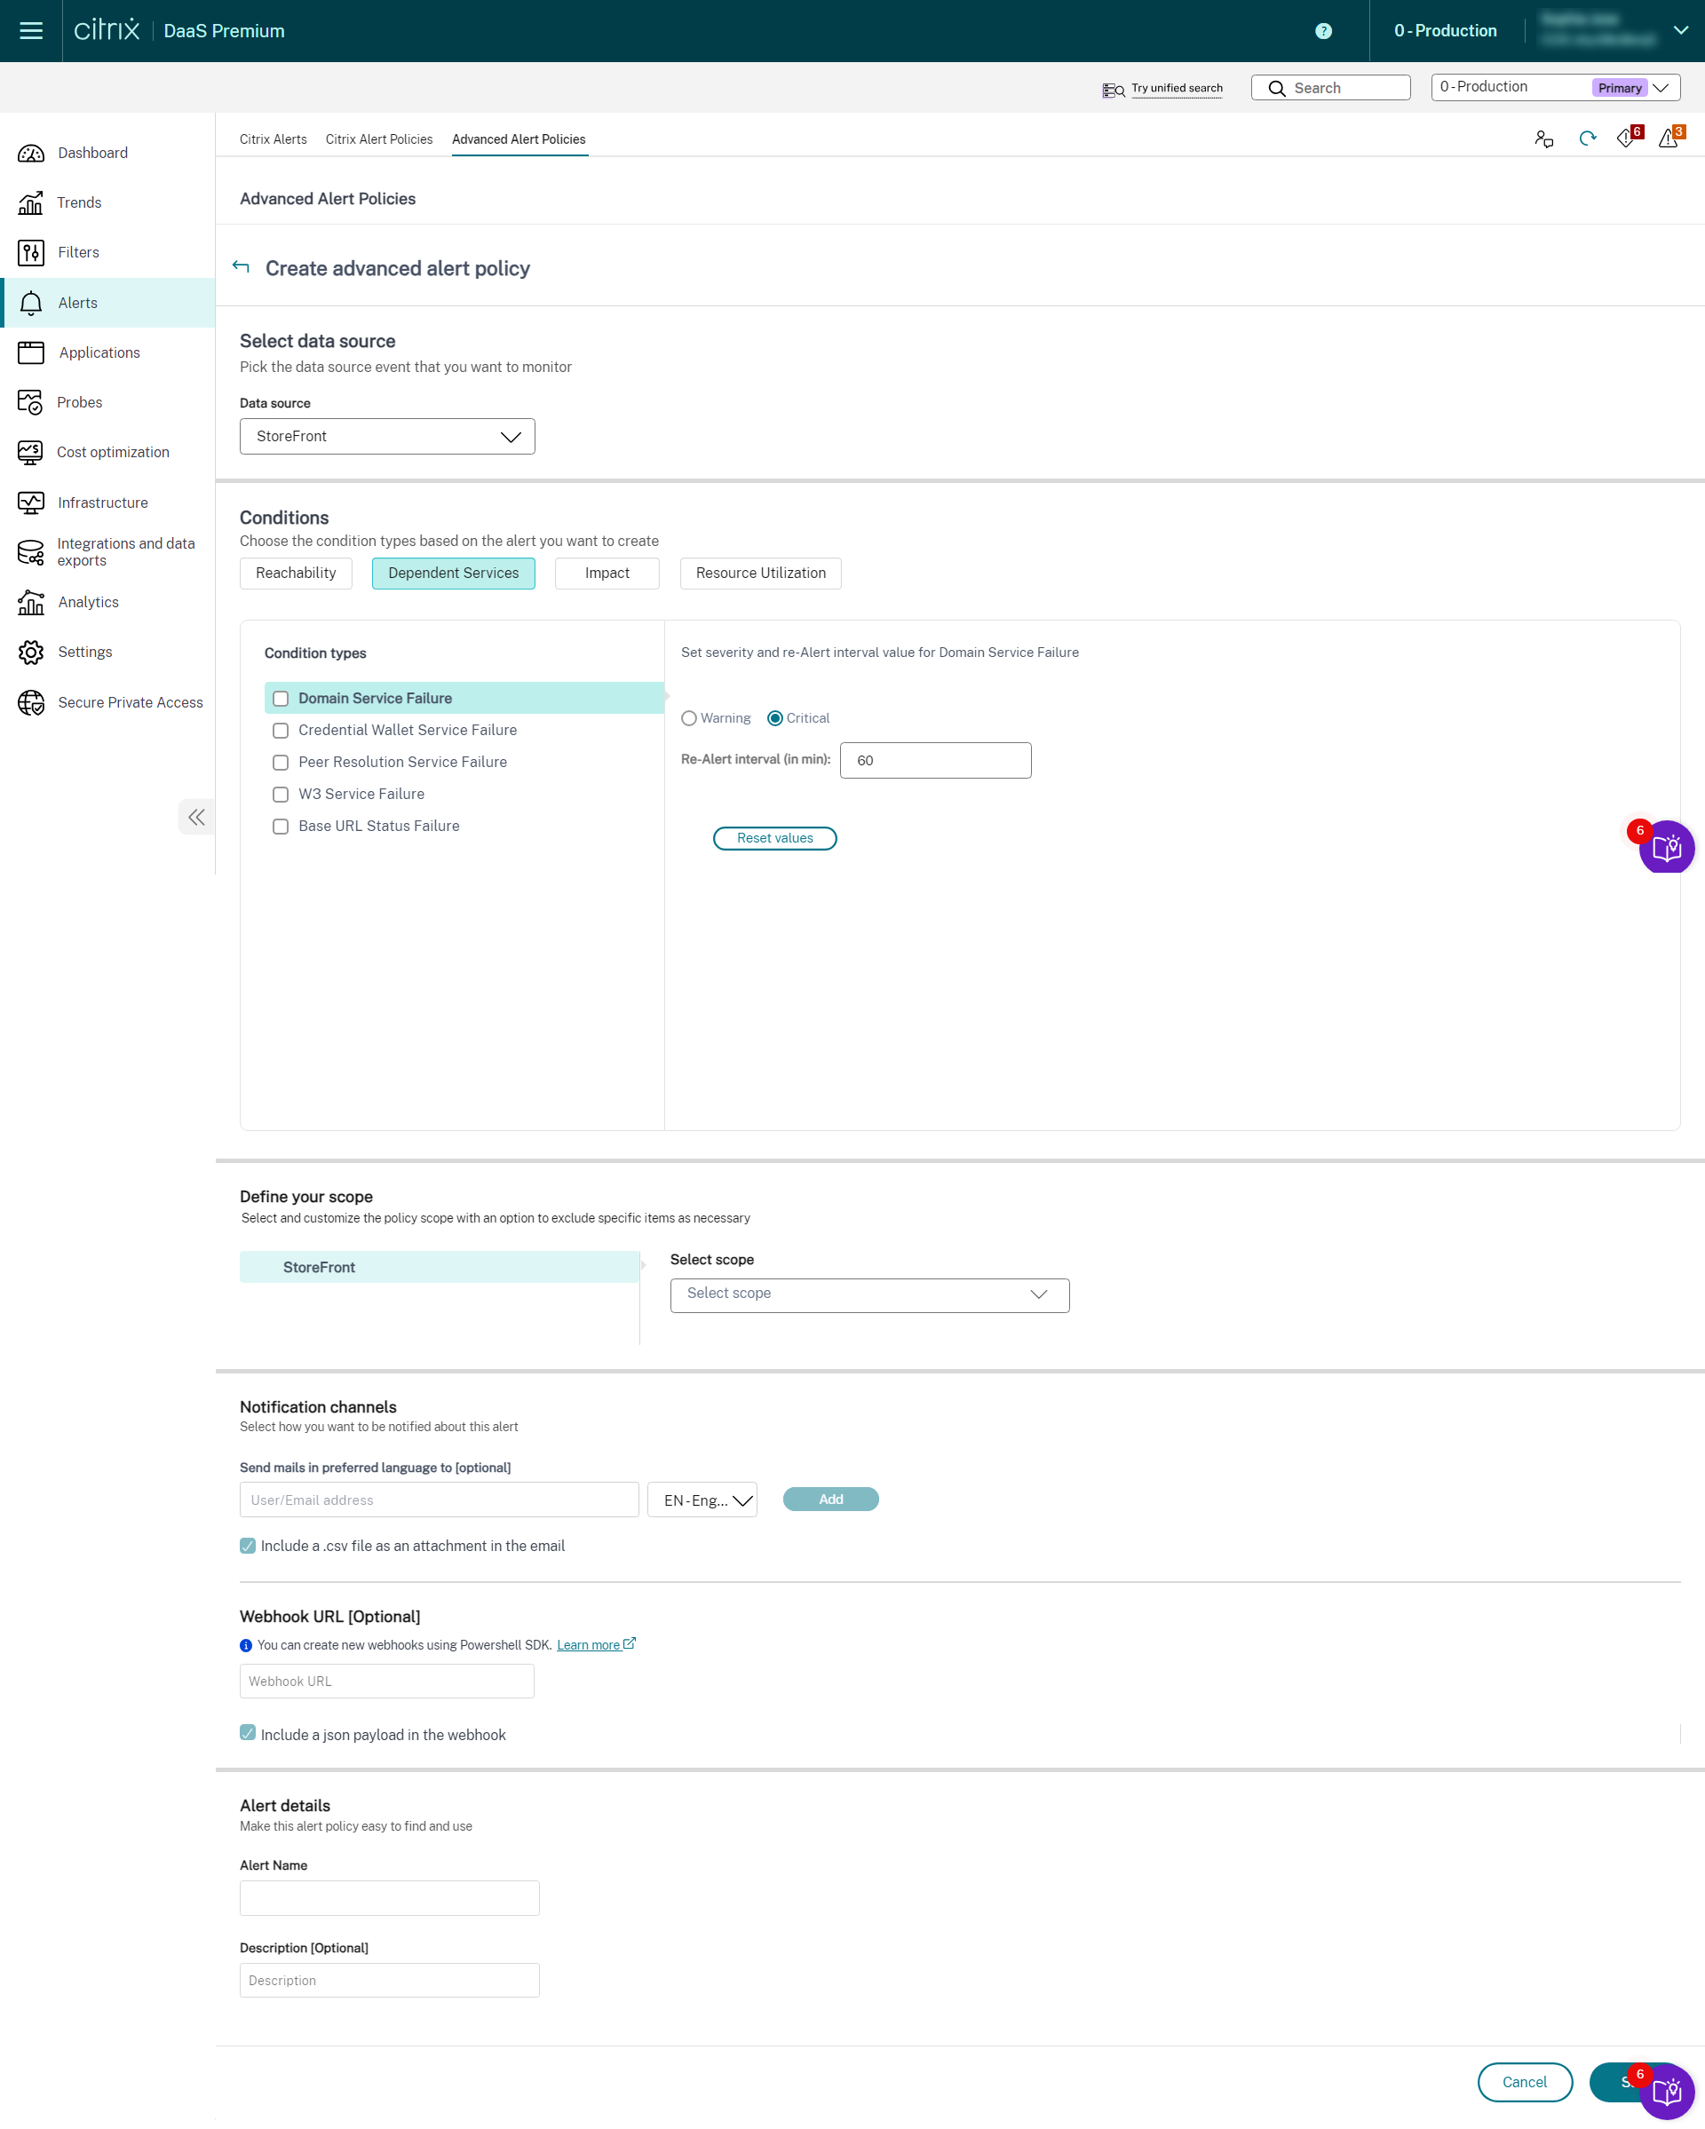Open Probes from the sidebar
1705x2129 pixels.
[x=79, y=402]
